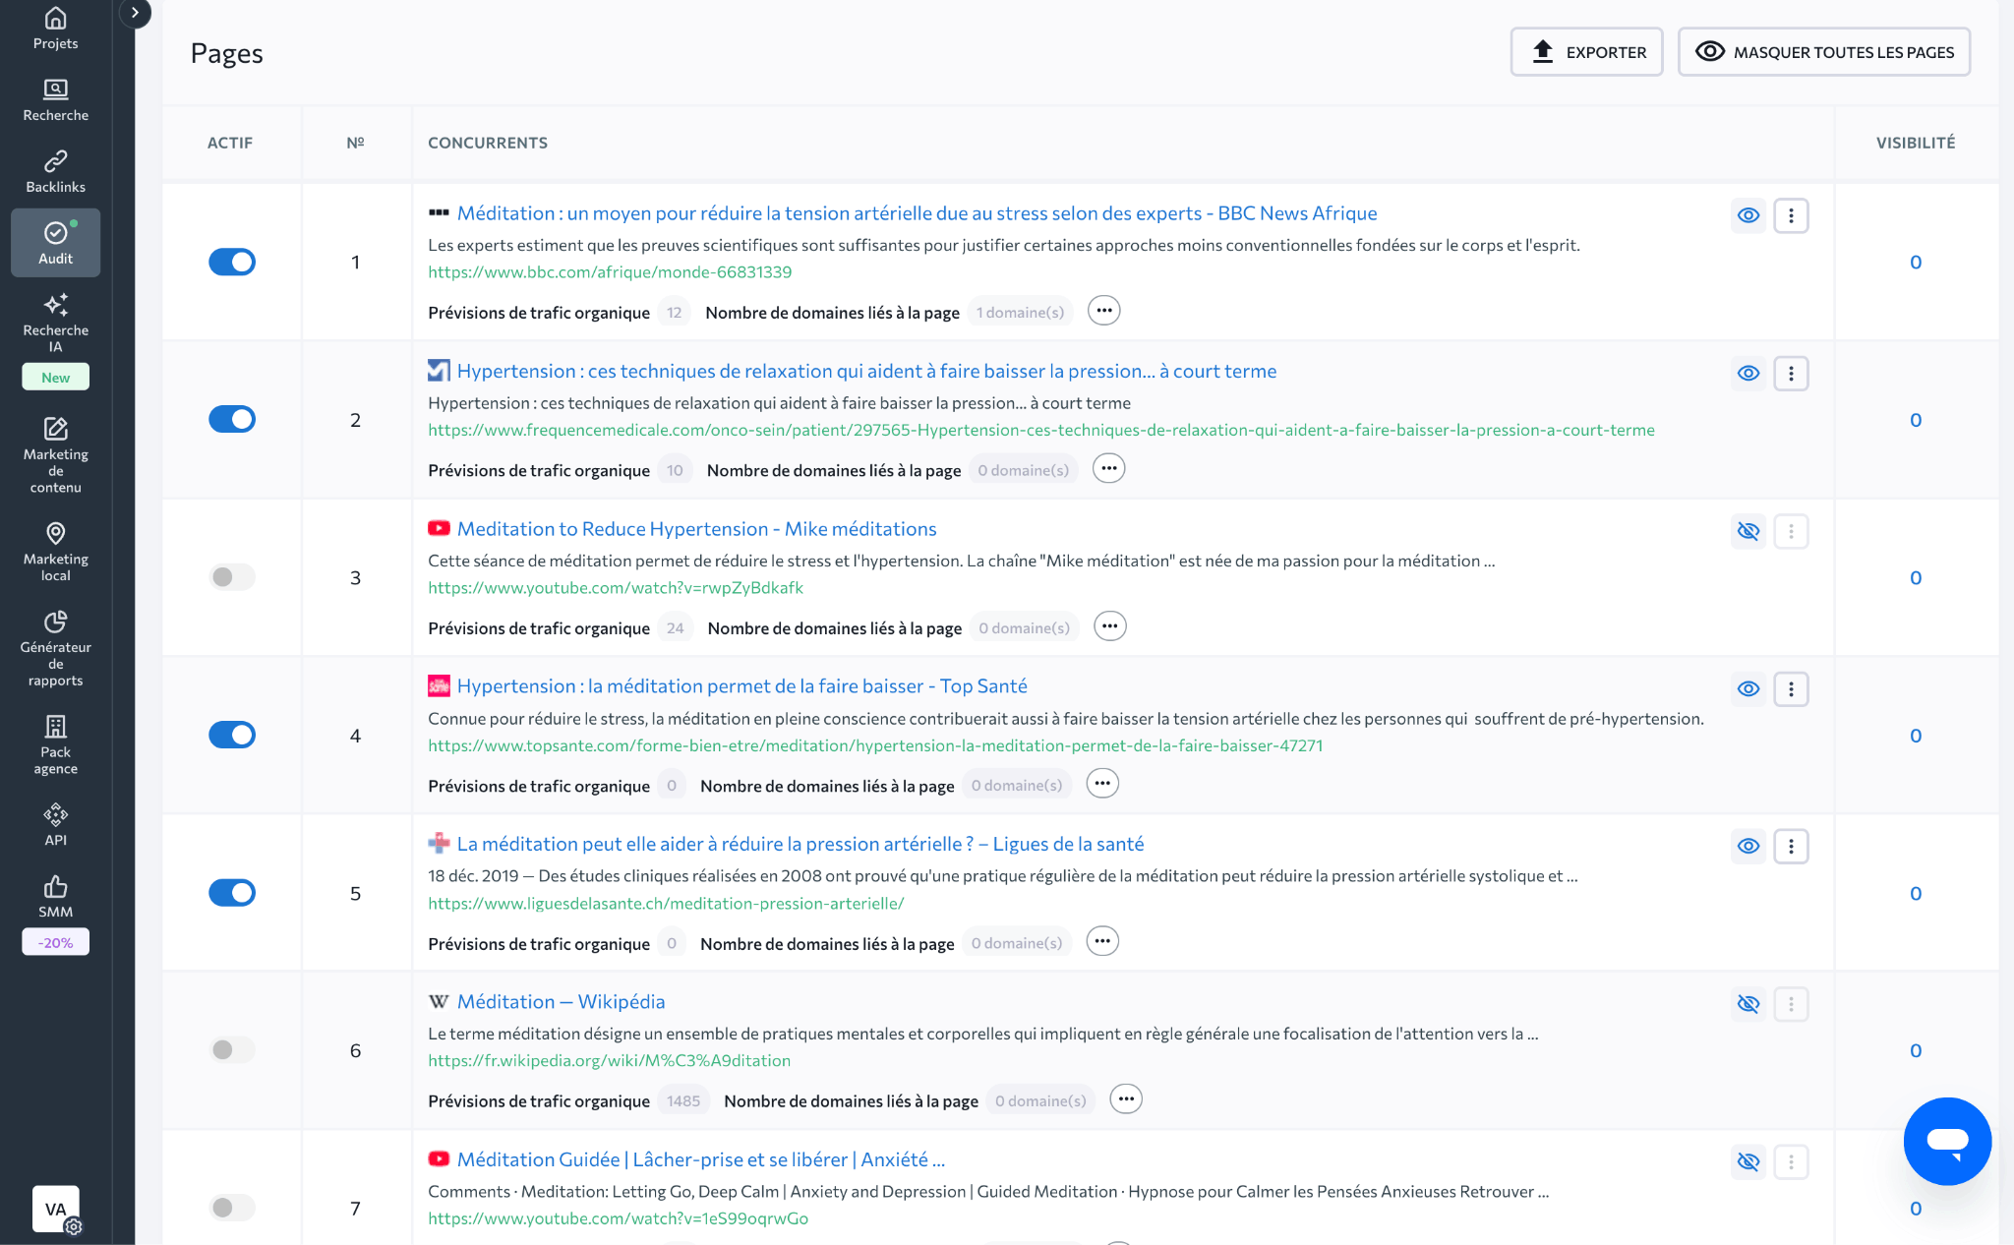This screenshot has width=2014, height=1245.
Task: Click the VISIBILITÉ column header
Action: (x=1915, y=143)
